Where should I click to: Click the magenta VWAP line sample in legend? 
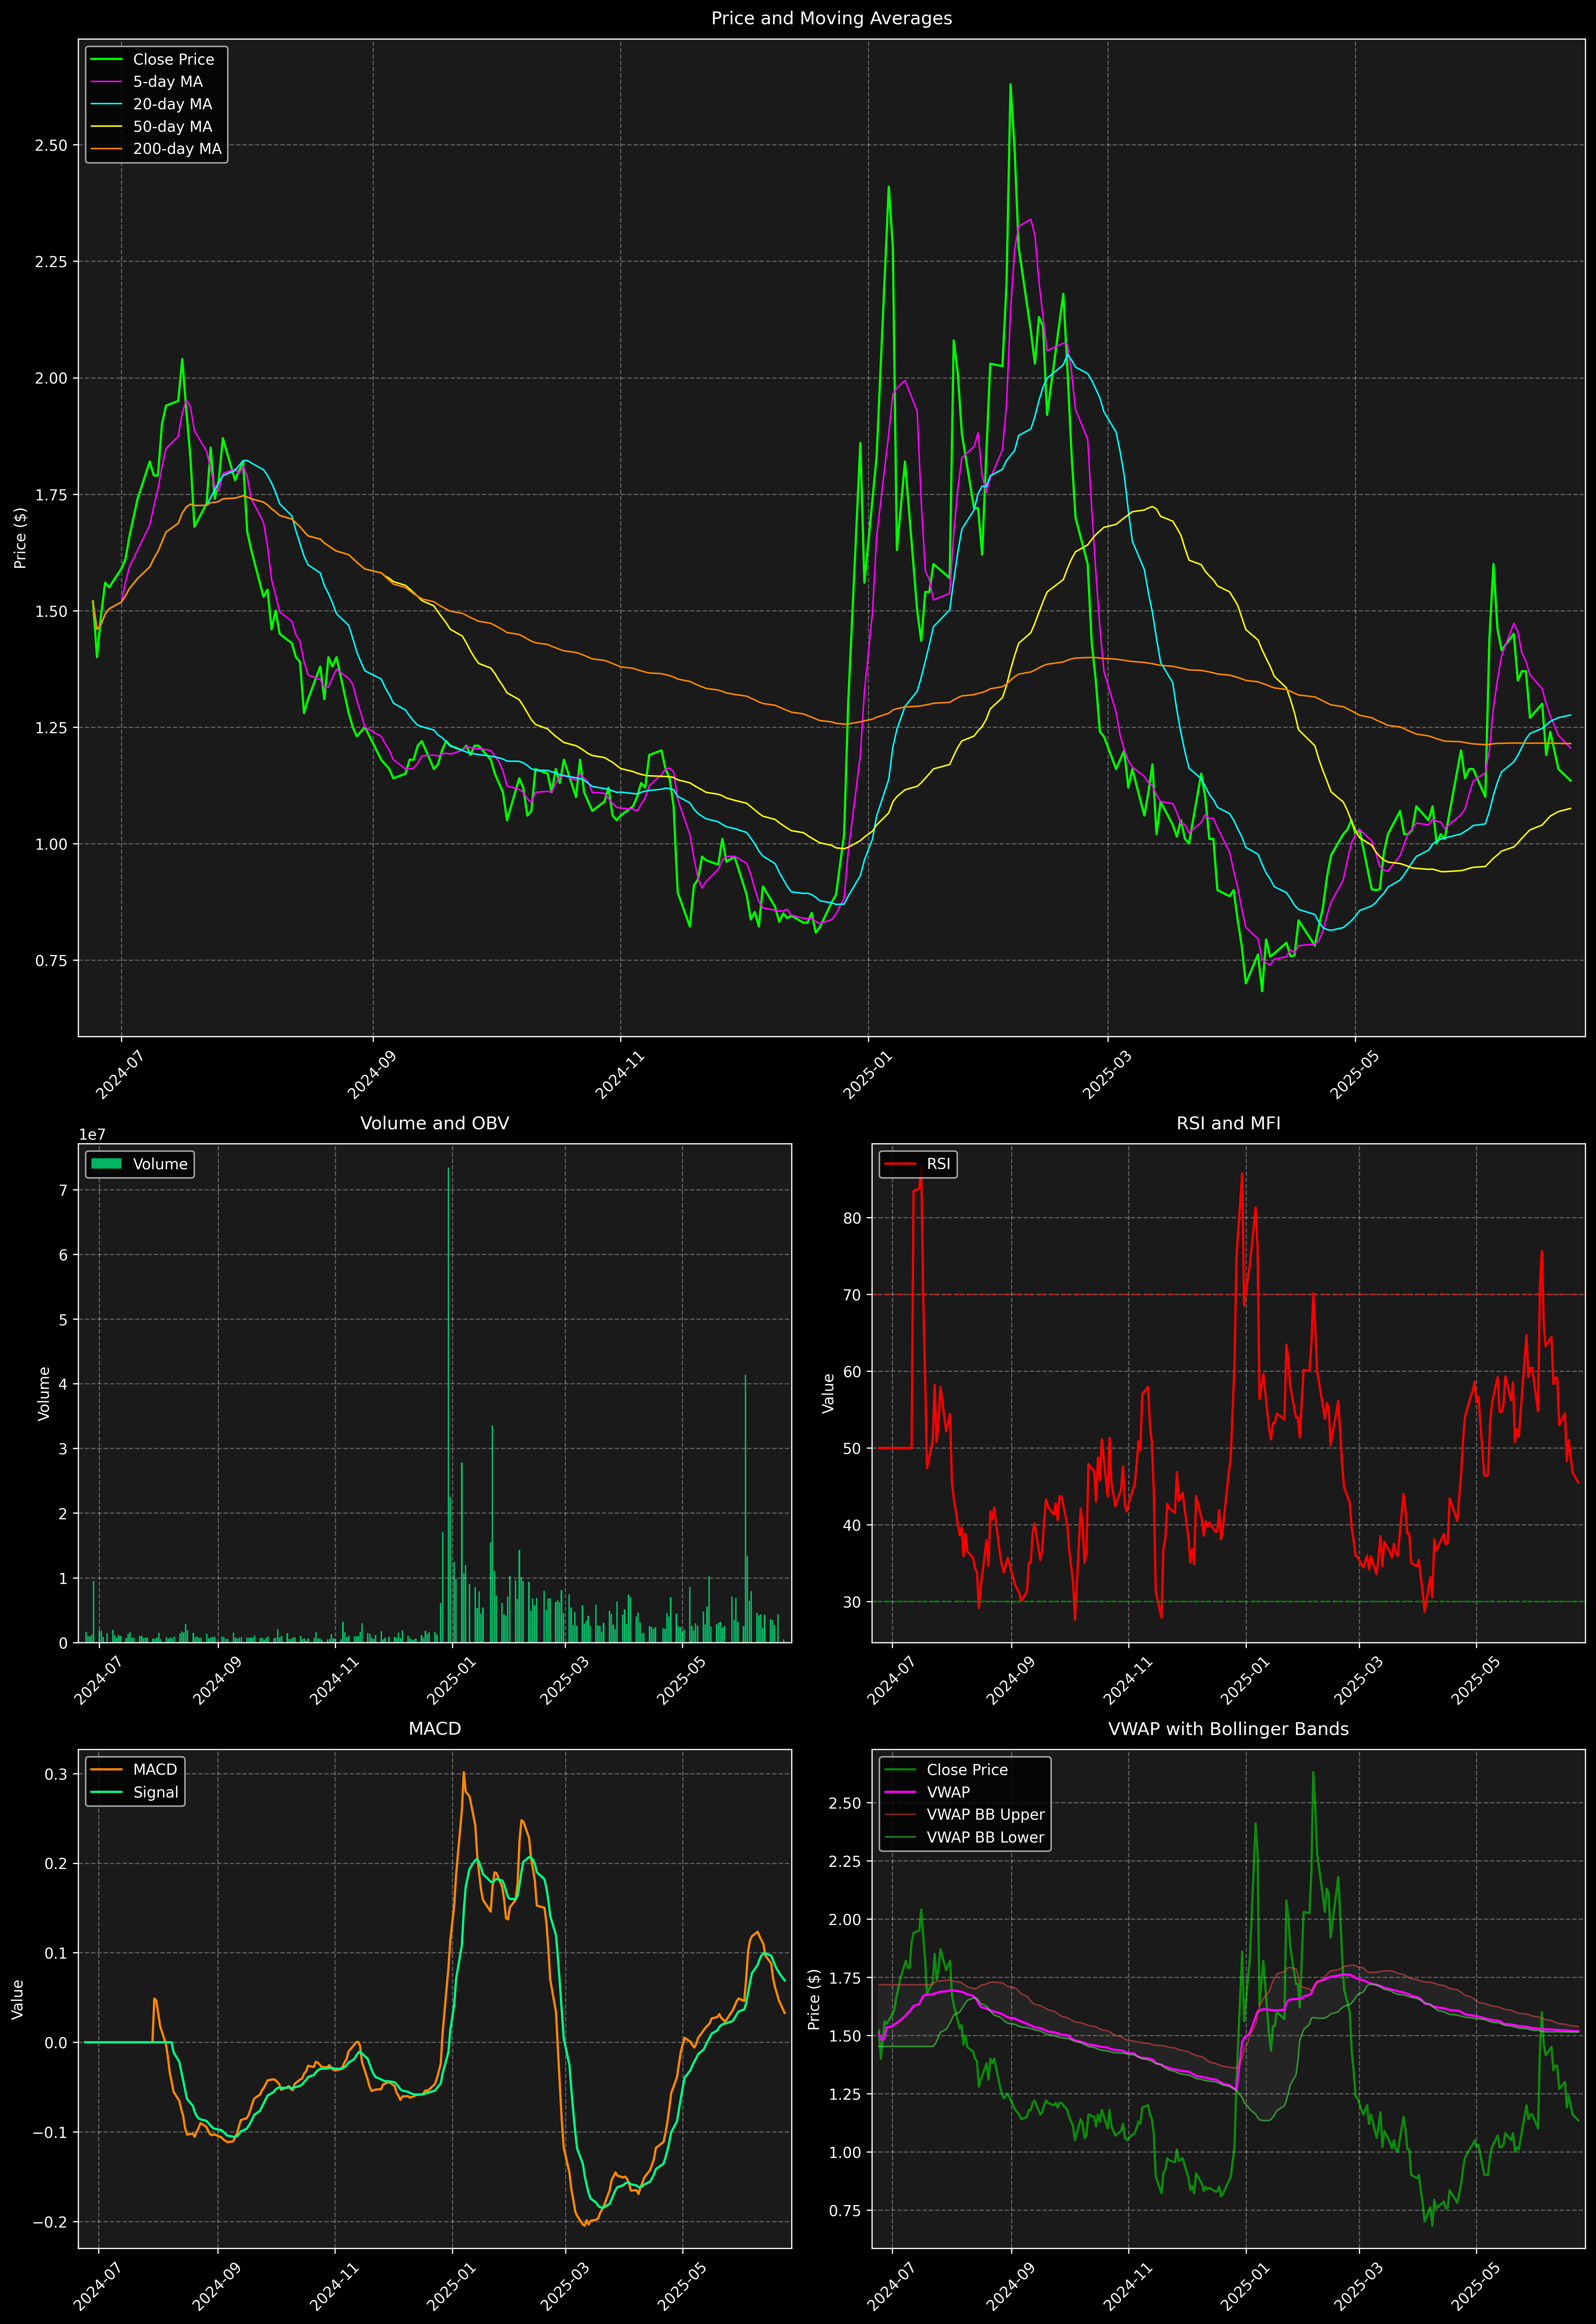pyautogui.click(x=900, y=1792)
